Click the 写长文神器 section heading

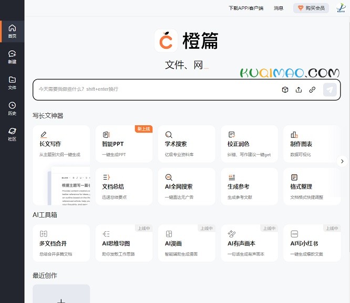coord(48,116)
